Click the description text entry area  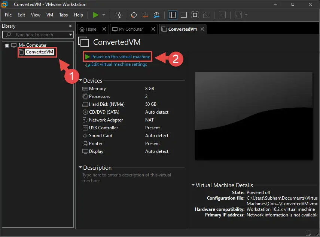coord(127,178)
